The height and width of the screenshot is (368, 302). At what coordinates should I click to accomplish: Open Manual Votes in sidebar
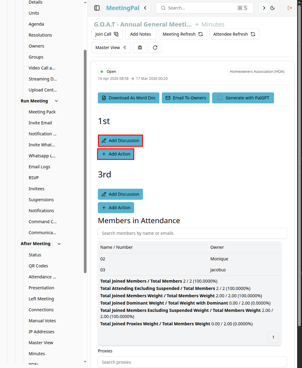tap(42, 321)
